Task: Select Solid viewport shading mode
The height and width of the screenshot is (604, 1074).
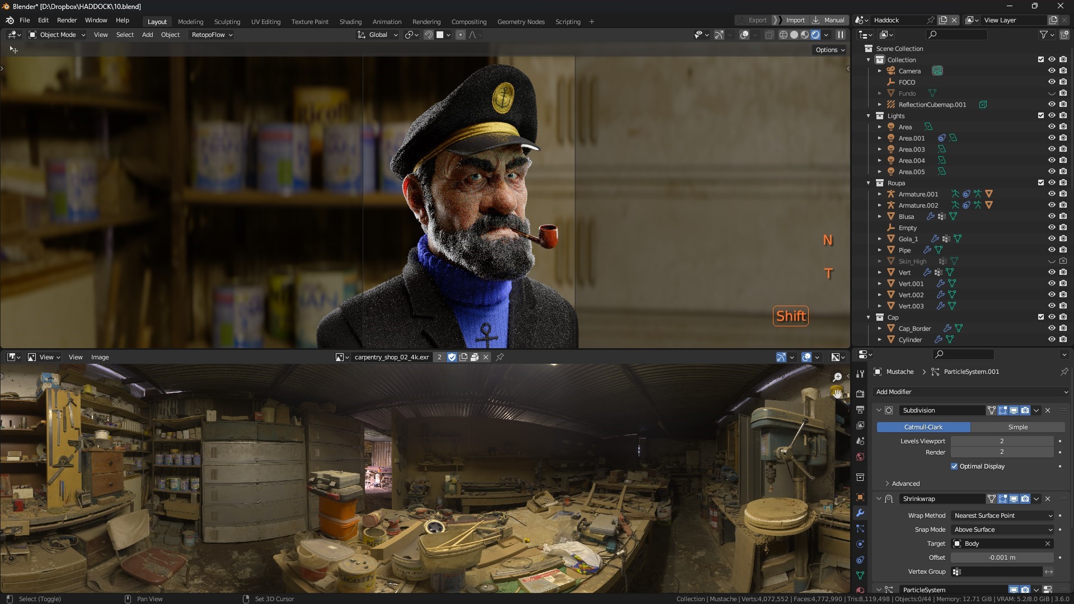Action: (x=794, y=35)
